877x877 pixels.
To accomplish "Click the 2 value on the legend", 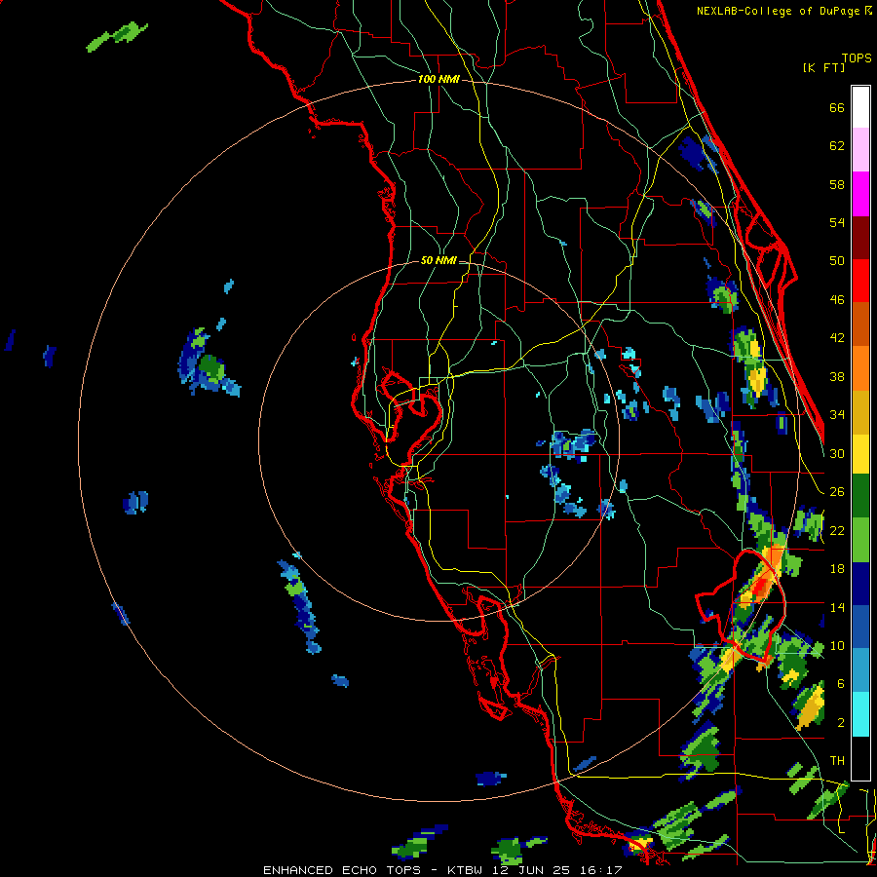I will pos(841,722).
